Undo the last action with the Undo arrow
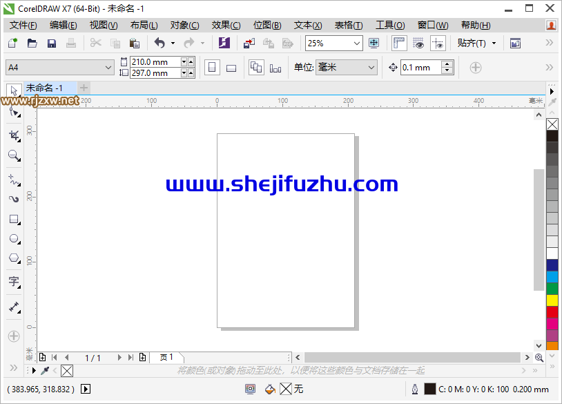 [x=159, y=44]
